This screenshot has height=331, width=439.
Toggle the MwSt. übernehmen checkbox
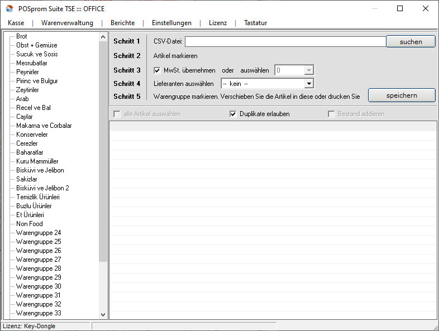point(157,70)
